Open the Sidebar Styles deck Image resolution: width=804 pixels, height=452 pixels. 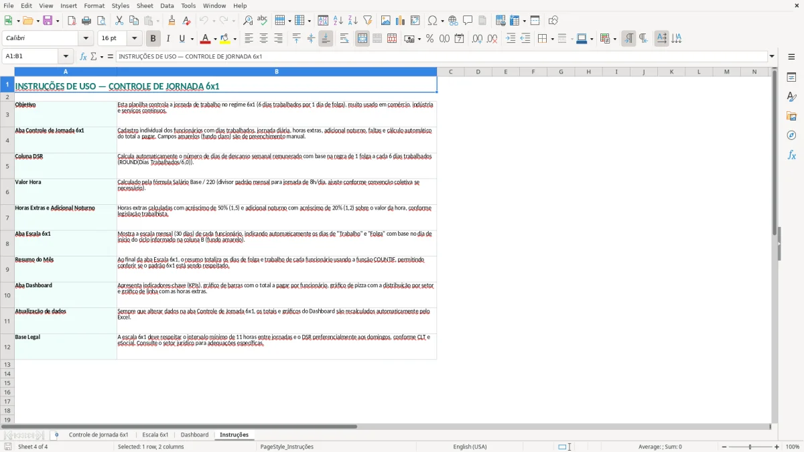tap(791, 97)
